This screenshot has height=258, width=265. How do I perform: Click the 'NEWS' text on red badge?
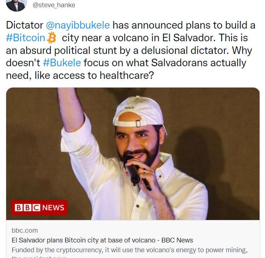tap(53, 208)
